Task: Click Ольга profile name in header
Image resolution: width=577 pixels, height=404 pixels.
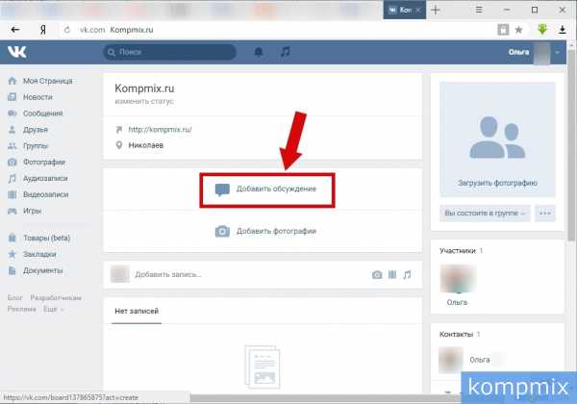Action: pos(518,52)
